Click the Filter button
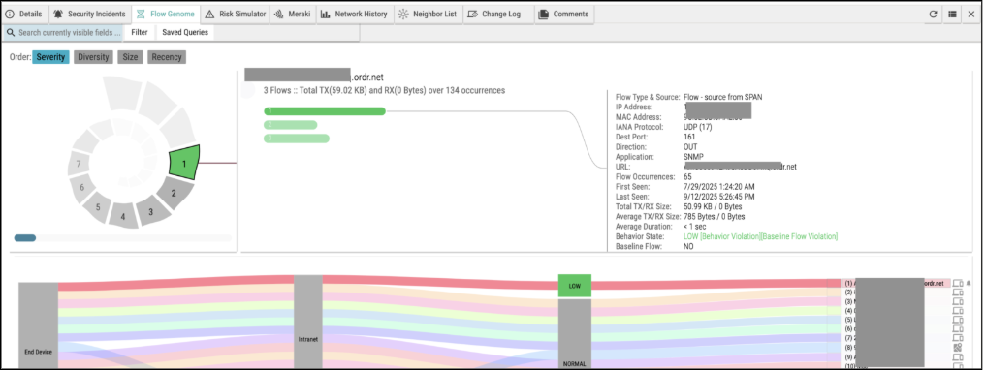The image size is (986, 370). tap(140, 33)
